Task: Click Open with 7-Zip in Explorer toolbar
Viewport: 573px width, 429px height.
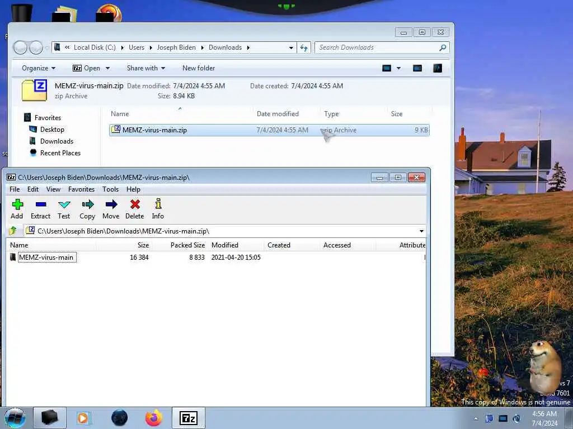Action: [87, 68]
